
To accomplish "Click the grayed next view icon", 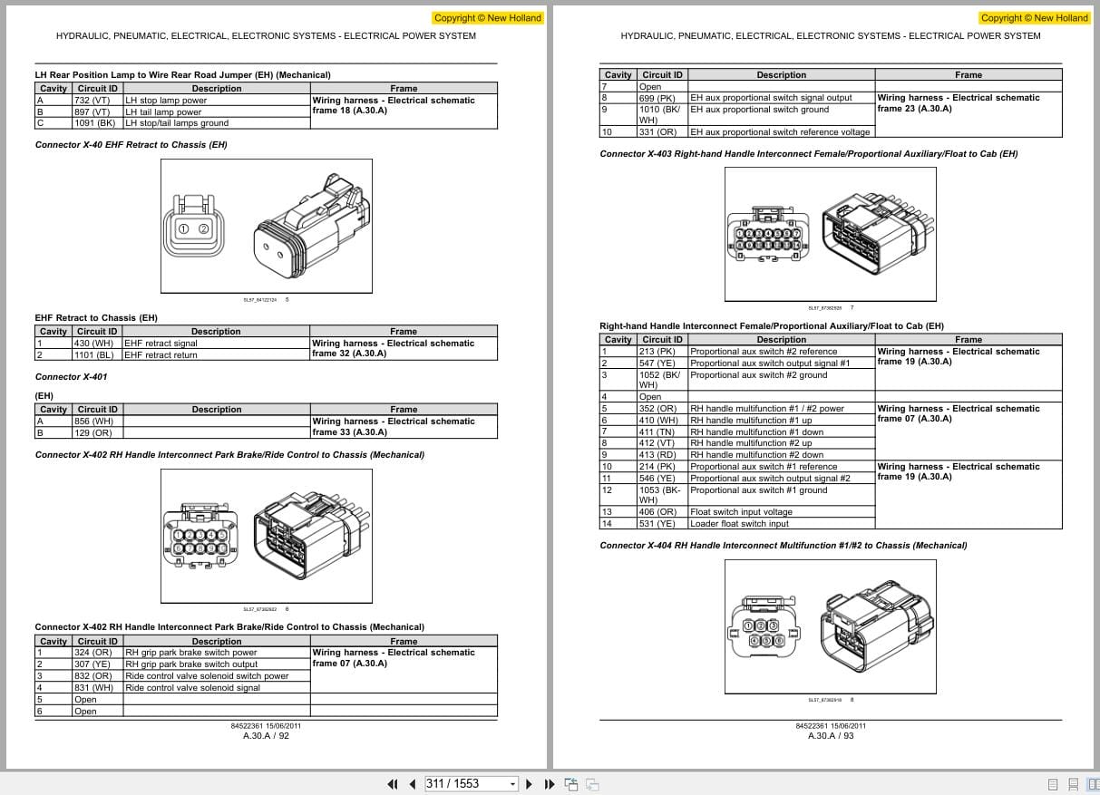I will (x=592, y=784).
